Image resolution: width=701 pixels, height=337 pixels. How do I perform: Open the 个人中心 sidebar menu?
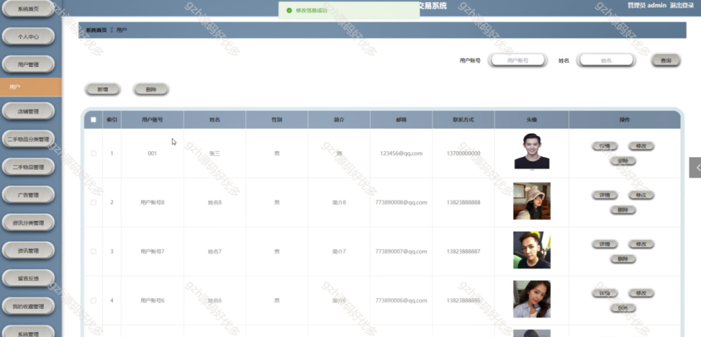pos(28,37)
